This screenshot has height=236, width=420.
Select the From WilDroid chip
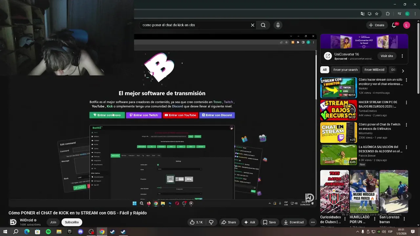coord(374,70)
